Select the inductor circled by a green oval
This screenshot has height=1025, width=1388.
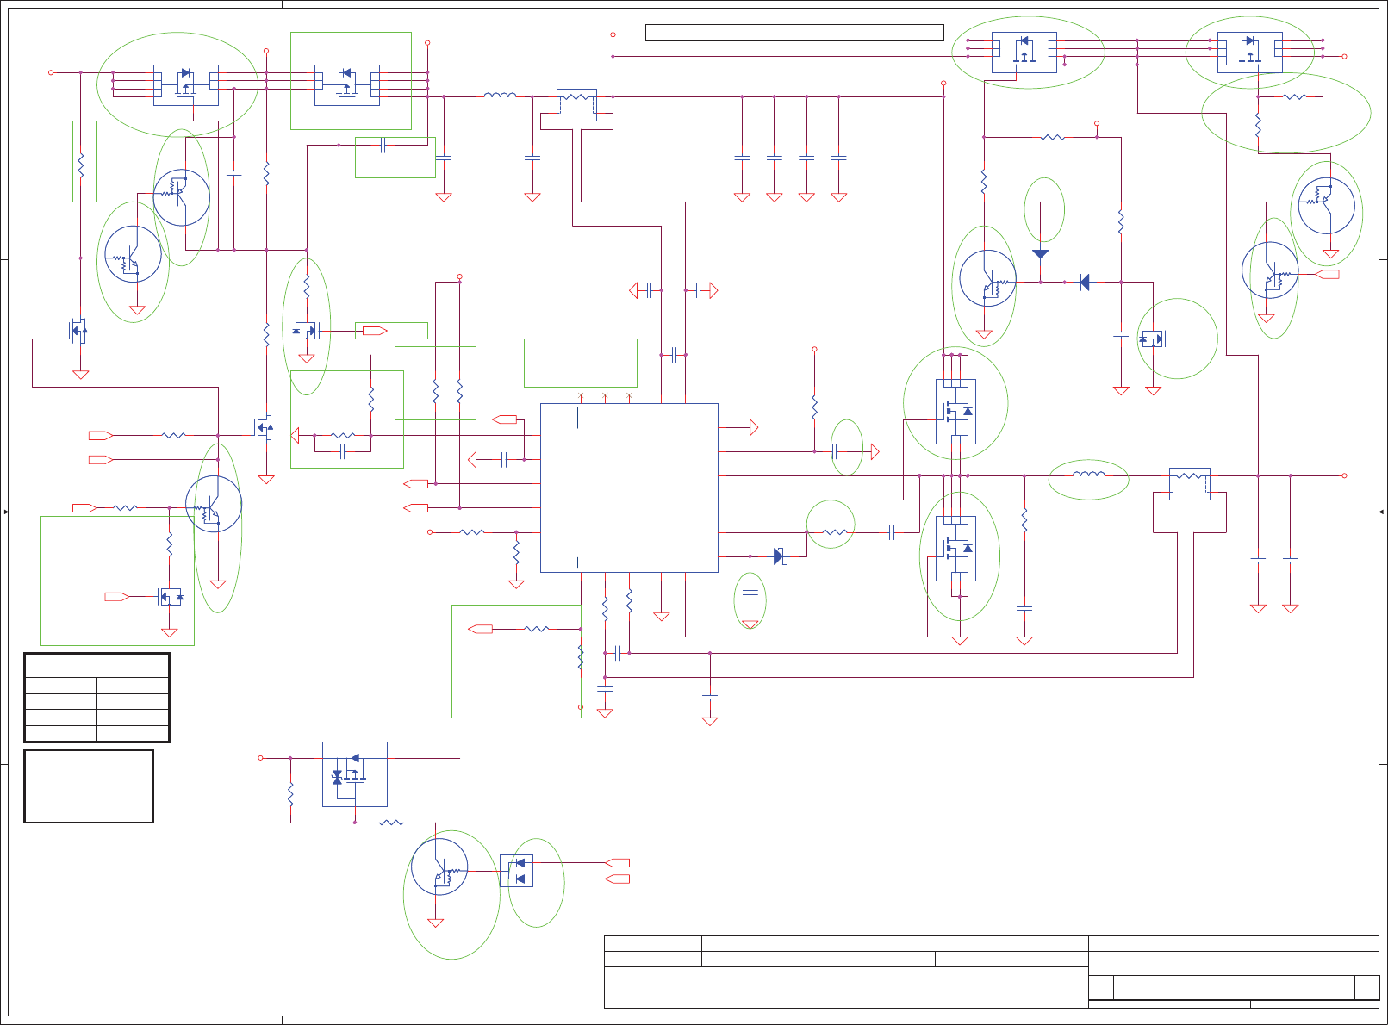(x=1089, y=474)
